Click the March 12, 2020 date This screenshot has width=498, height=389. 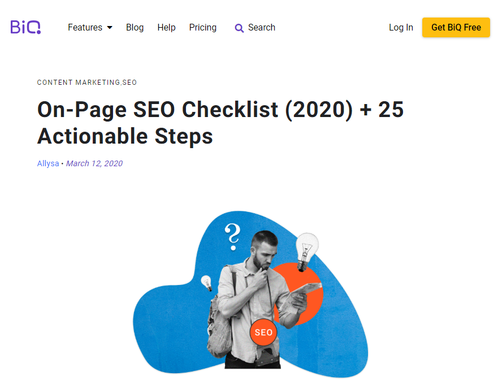[x=94, y=163]
